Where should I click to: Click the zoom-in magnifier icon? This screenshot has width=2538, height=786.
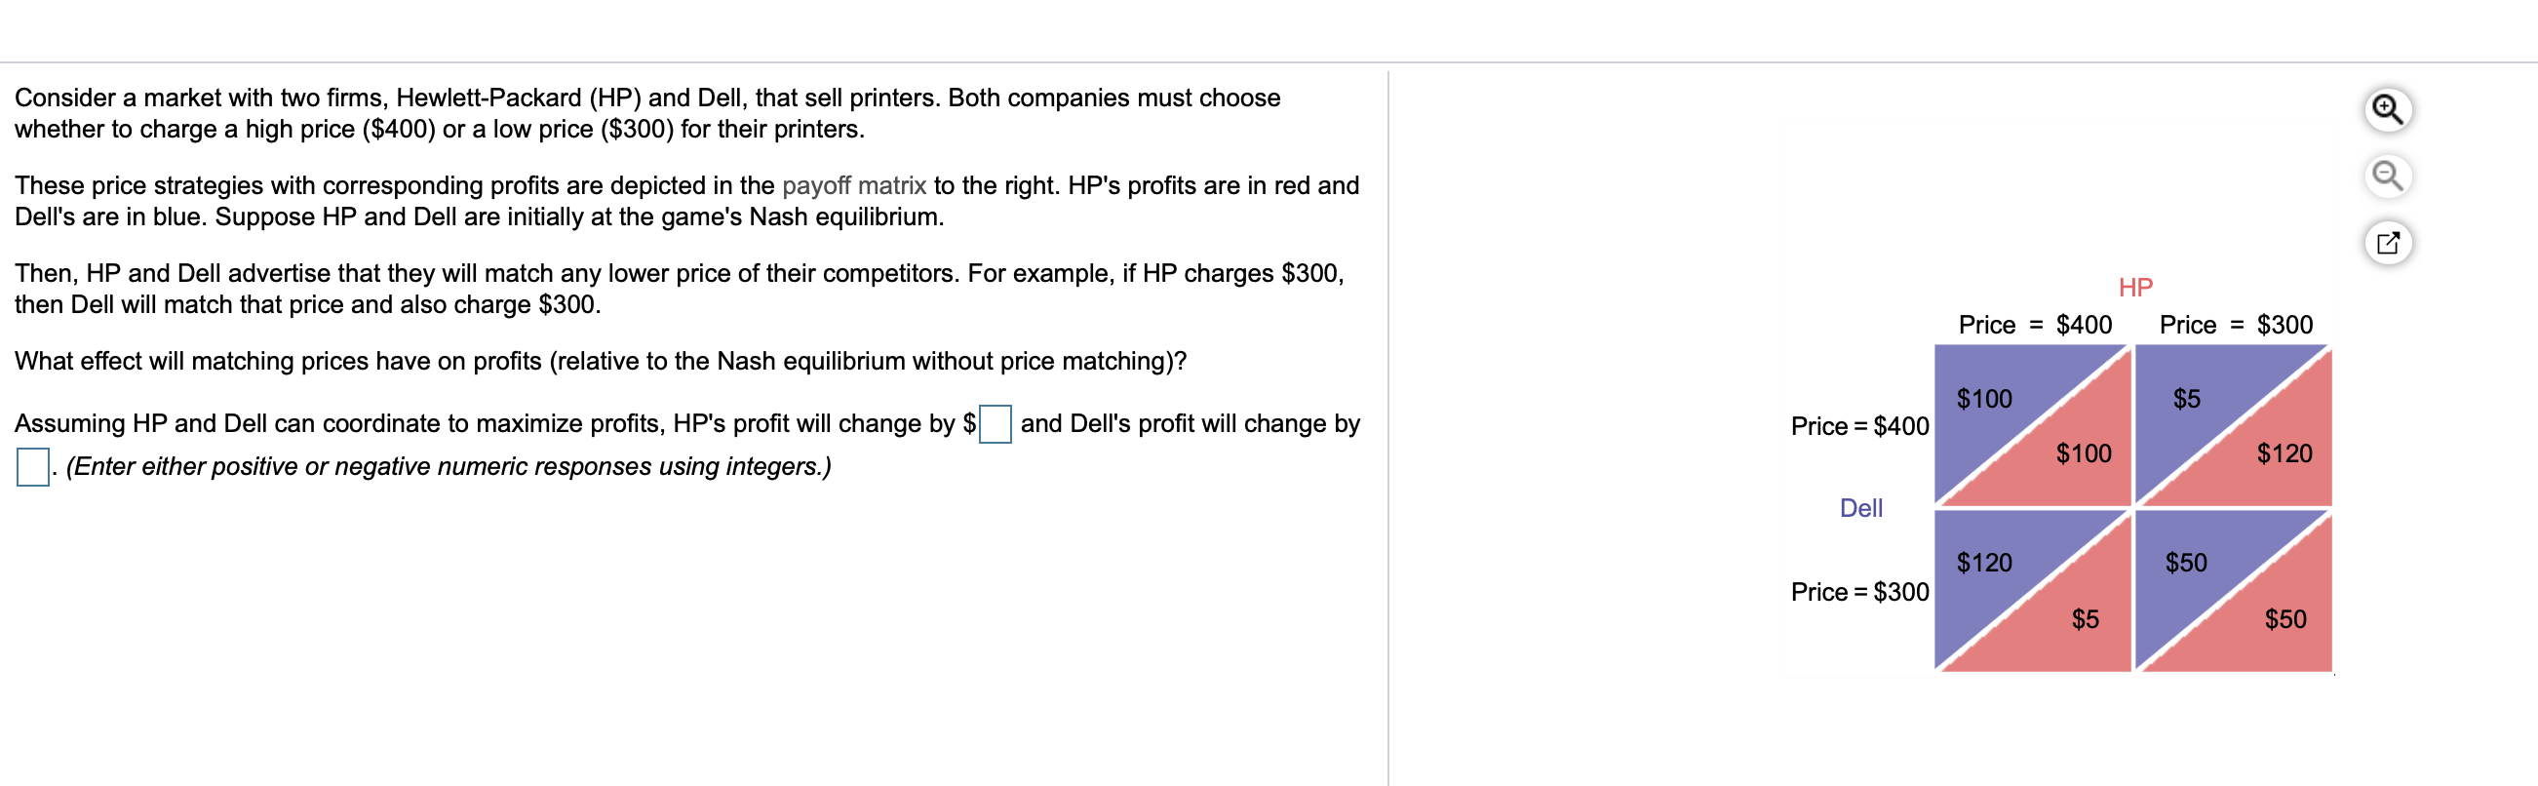pyautogui.click(x=2386, y=111)
